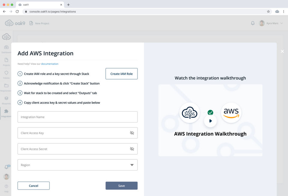Close the oak9 browser tab

pyautogui.click(x=61, y=5)
